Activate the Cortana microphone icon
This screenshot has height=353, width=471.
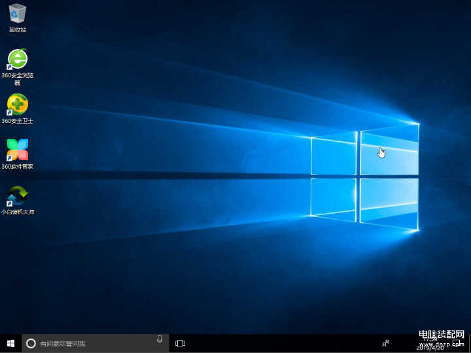pos(160,339)
